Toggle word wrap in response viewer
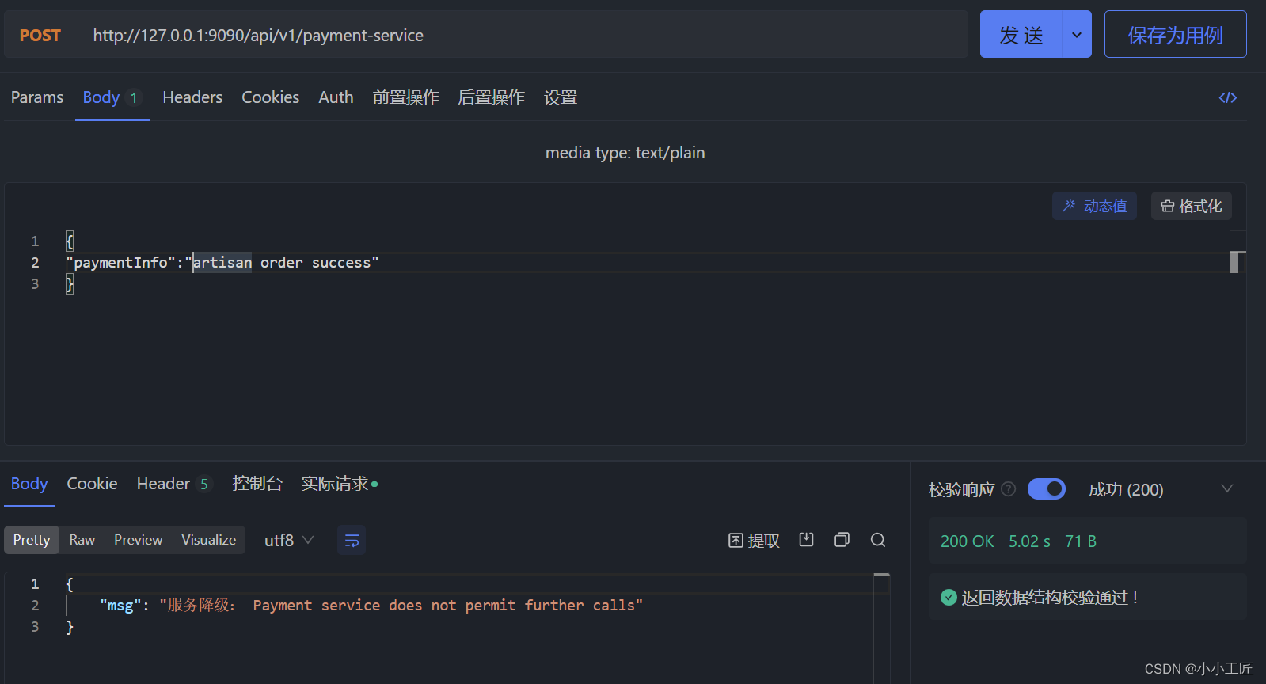This screenshot has width=1266, height=684. click(x=352, y=540)
